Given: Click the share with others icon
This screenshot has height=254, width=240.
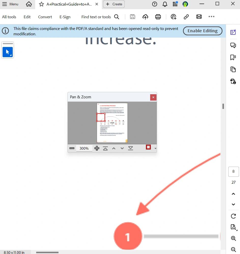Looking at the screenshot, I should [174, 17].
